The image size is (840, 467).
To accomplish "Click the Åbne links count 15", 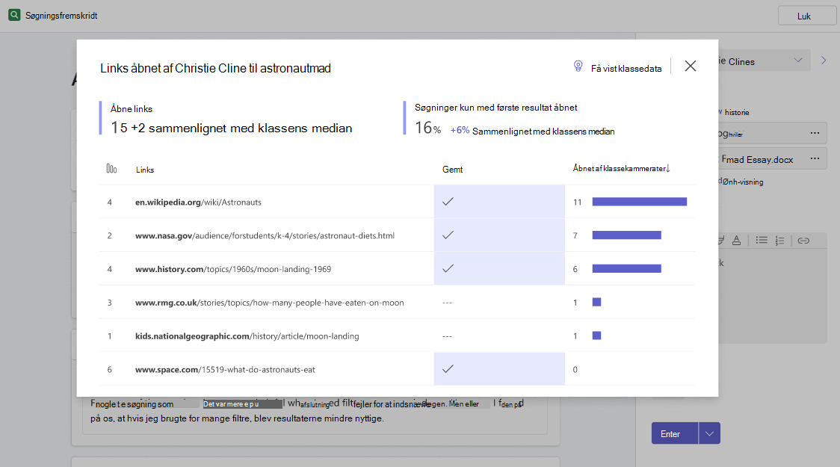I will (119, 128).
